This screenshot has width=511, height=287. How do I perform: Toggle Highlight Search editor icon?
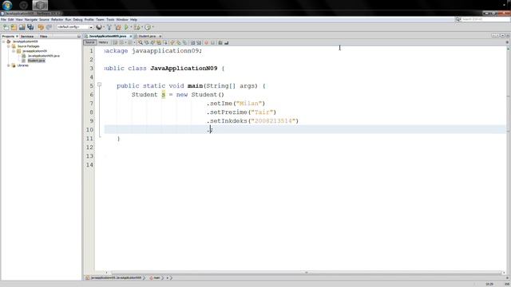pyautogui.click(x=159, y=42)
